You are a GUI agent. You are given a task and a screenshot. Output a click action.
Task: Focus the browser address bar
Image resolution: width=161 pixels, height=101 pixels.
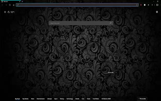click(77, 5)
